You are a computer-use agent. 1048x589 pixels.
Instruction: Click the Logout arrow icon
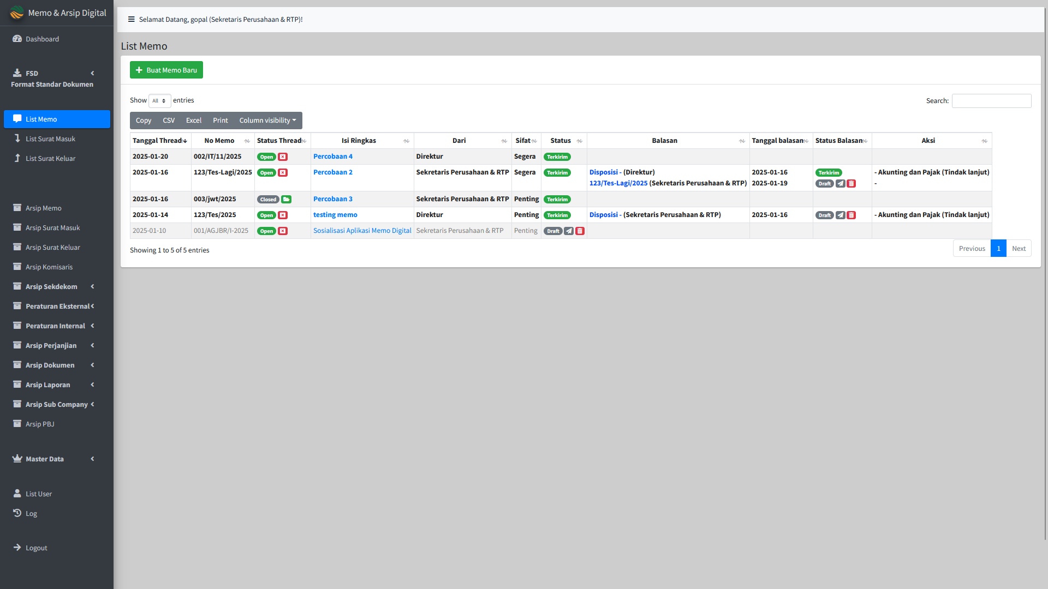(17, 548)
